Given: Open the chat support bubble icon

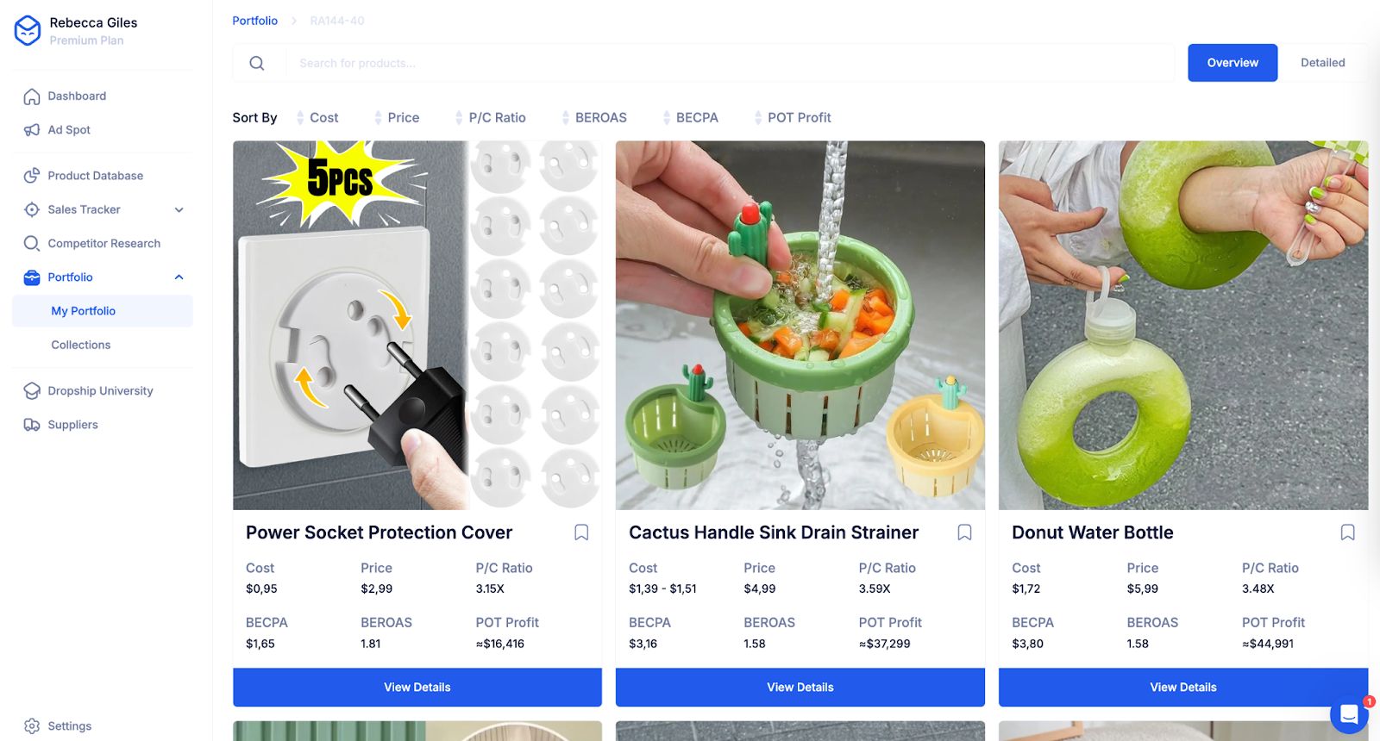Looking at the screenshot, I should 1349,714.
